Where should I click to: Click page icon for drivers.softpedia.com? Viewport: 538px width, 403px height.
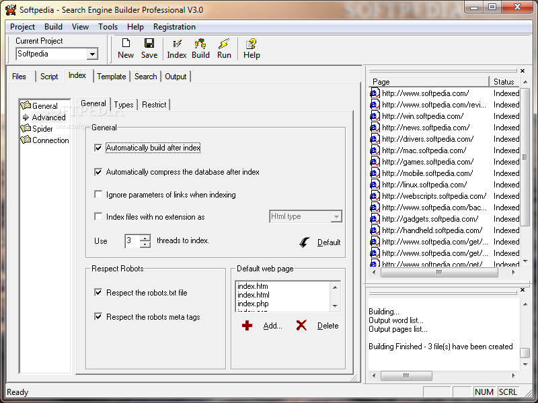pos(375,139)
